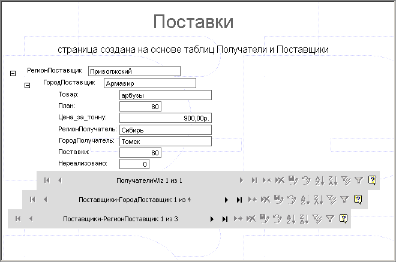Viewport: 396px width, 262px height.
Task: Sort ascending in Поставщики-РегионПоставщик navigator
Action: pyautogui.click(x=290, y=219)
